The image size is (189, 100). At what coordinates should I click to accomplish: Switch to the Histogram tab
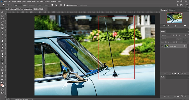tap(172, 10)
